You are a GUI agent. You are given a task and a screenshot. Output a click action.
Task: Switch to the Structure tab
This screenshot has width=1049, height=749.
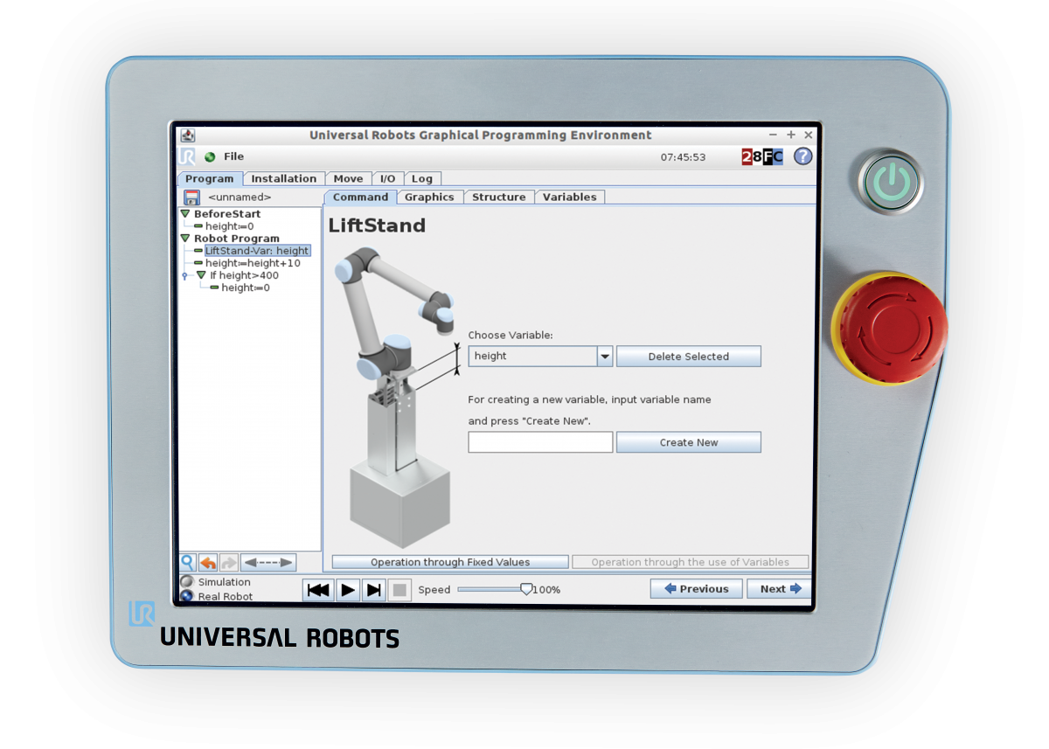(x=499, y=197)
